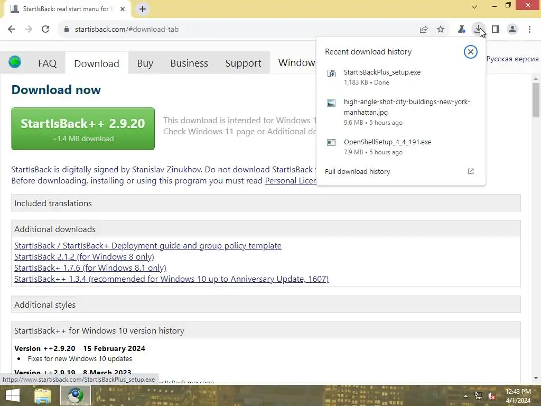Show hidden system tray icons
The width and height of the screenshot is (541, 406).
[466, 396]
